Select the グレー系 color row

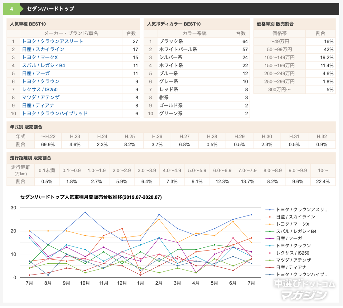pyautogui.click(x=197, y=81)
